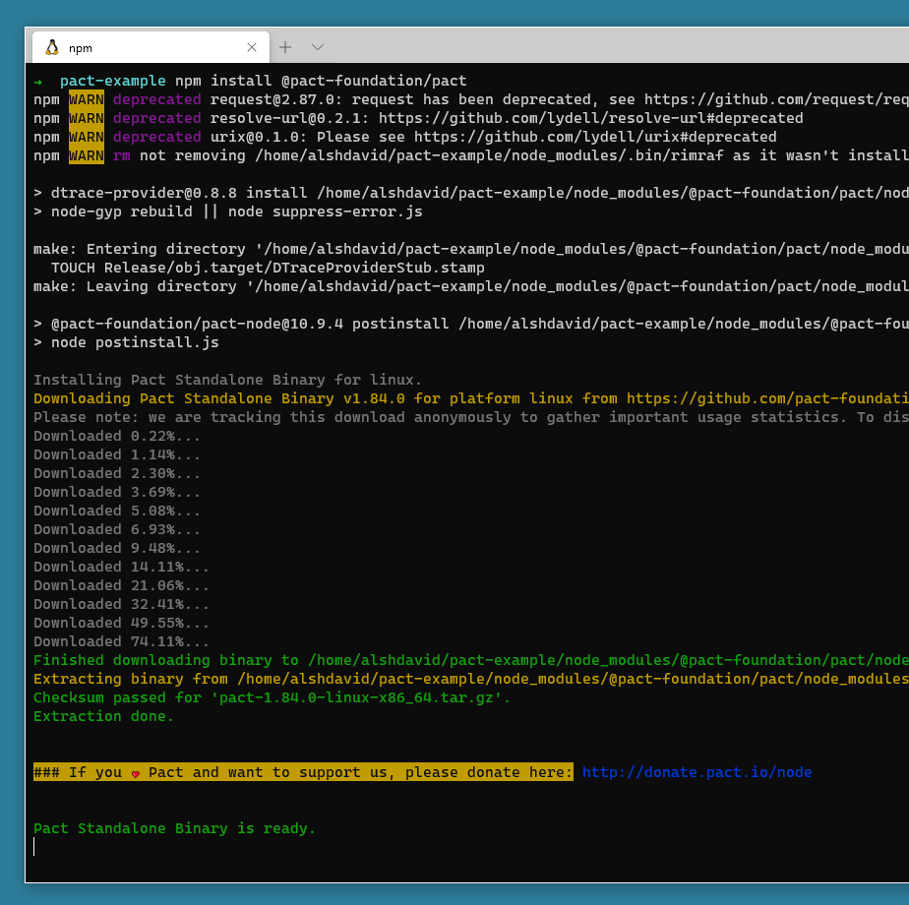
Task: Open the donate.pact.io/node link
Action: pyautogui.click(x=697, y=772)
